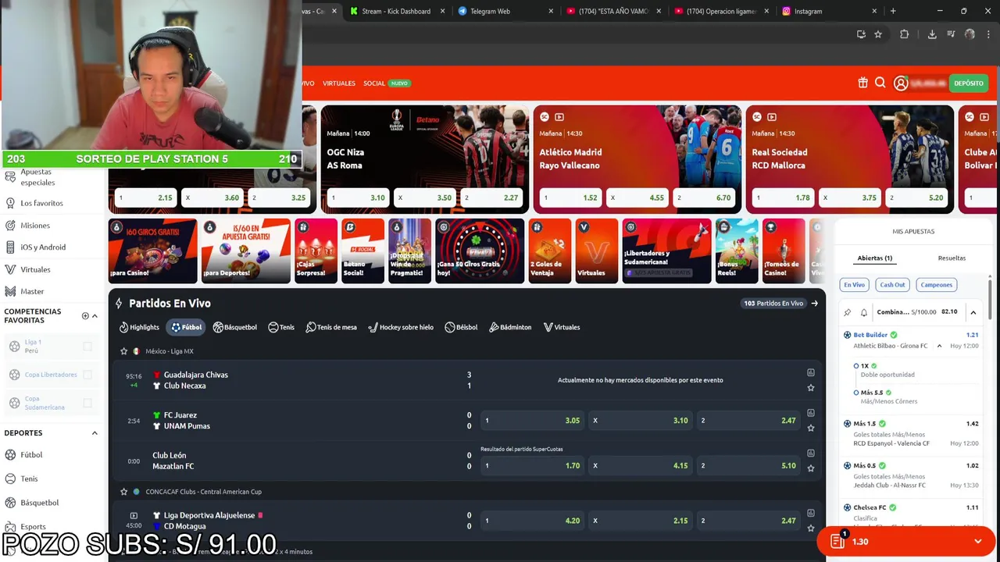1000x562 pixels.
Task: Switch to the Béisbol live tab
Action: point(461,327)
